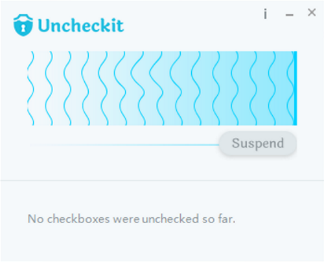Click the center of the blue wave animation panel

pos(162,88)
